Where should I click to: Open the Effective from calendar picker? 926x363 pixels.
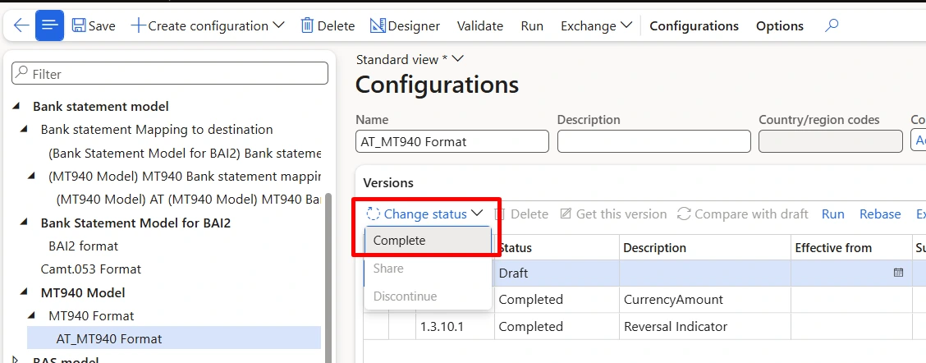[x=898, y=273]
